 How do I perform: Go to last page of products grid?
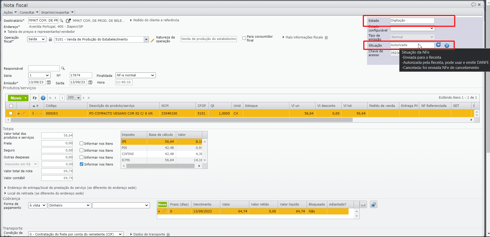[x=89, y=98]
